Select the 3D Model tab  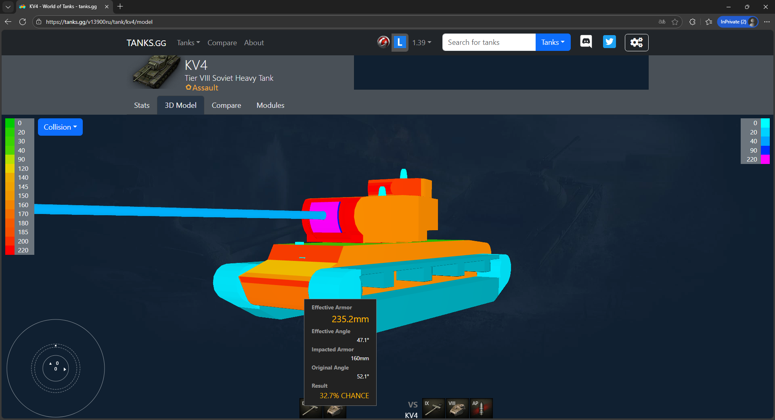[180, 105]
